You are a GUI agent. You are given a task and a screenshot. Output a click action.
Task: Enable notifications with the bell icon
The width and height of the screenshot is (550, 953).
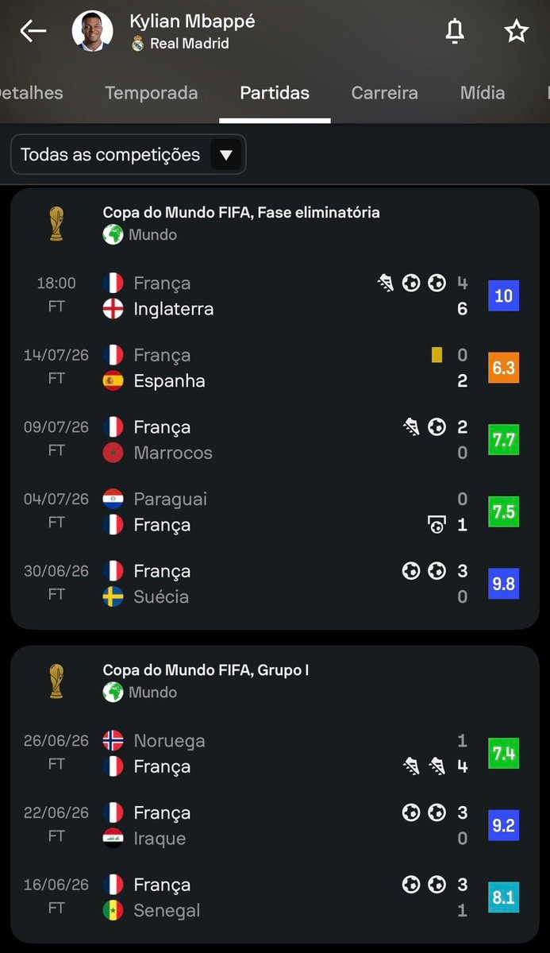pyautogui.click(x=454, y=31)
